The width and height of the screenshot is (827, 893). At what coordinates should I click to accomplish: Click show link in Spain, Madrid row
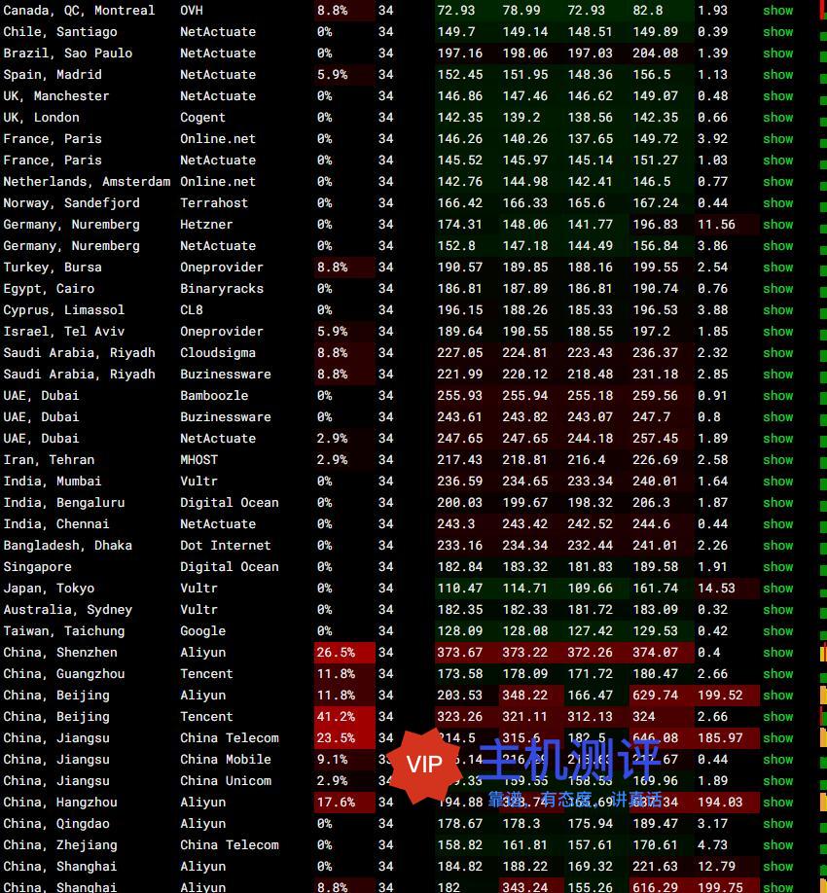click(x=778, y=75)
